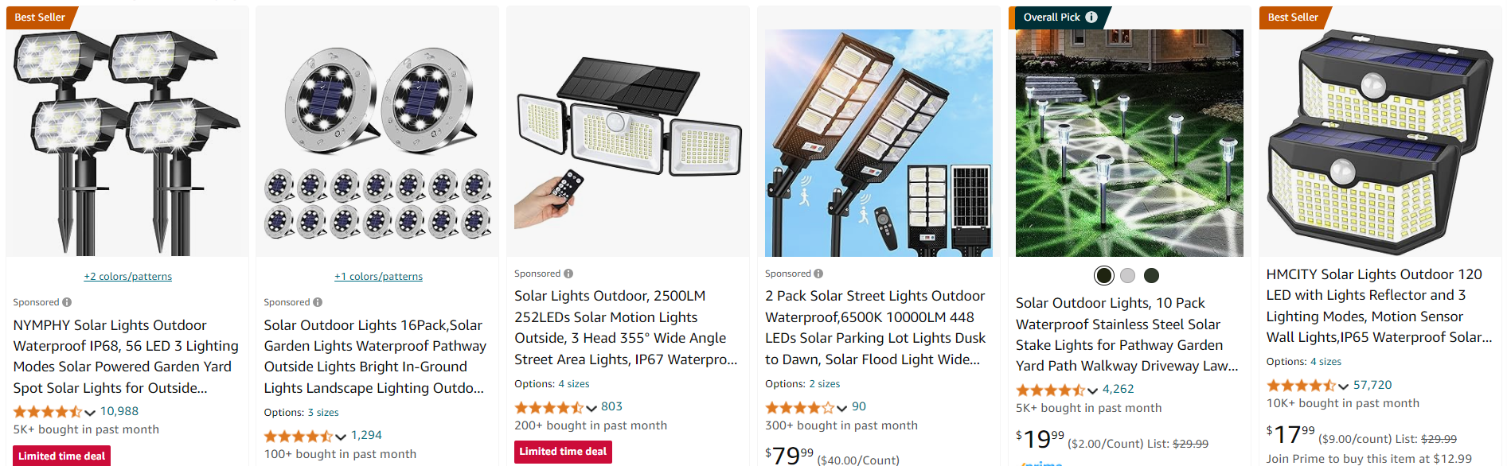Click Limited time deal badge on NYMPHY lights
The height and width of the screenshot is (466, 1507).
[x=61, y=456]
